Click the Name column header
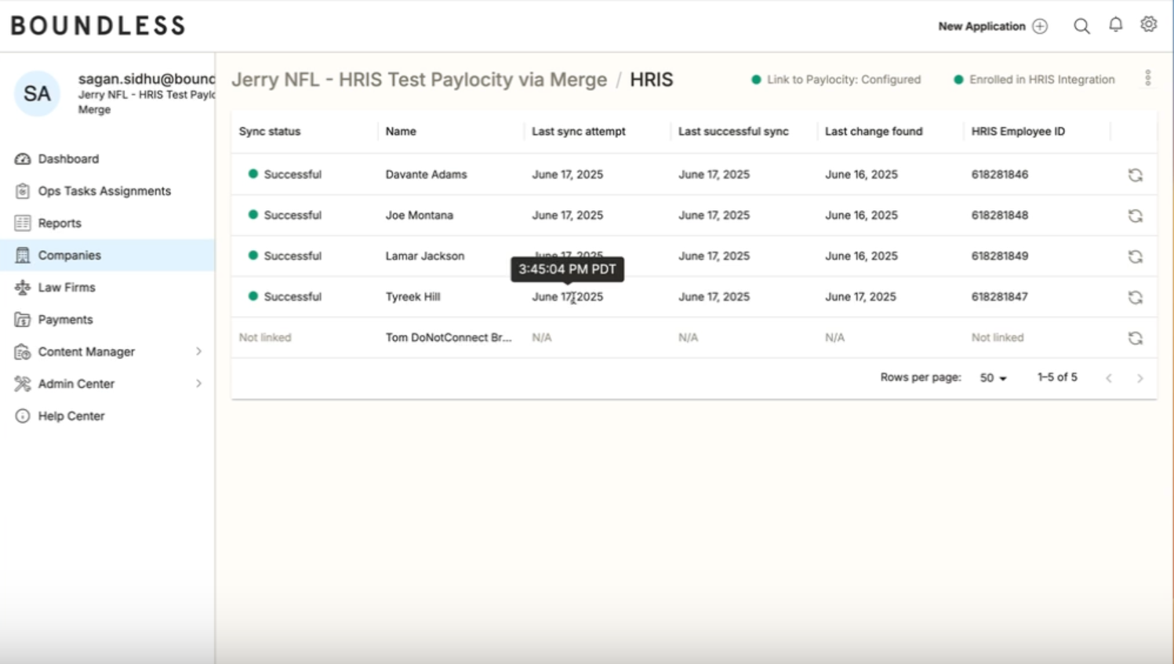 401,131
